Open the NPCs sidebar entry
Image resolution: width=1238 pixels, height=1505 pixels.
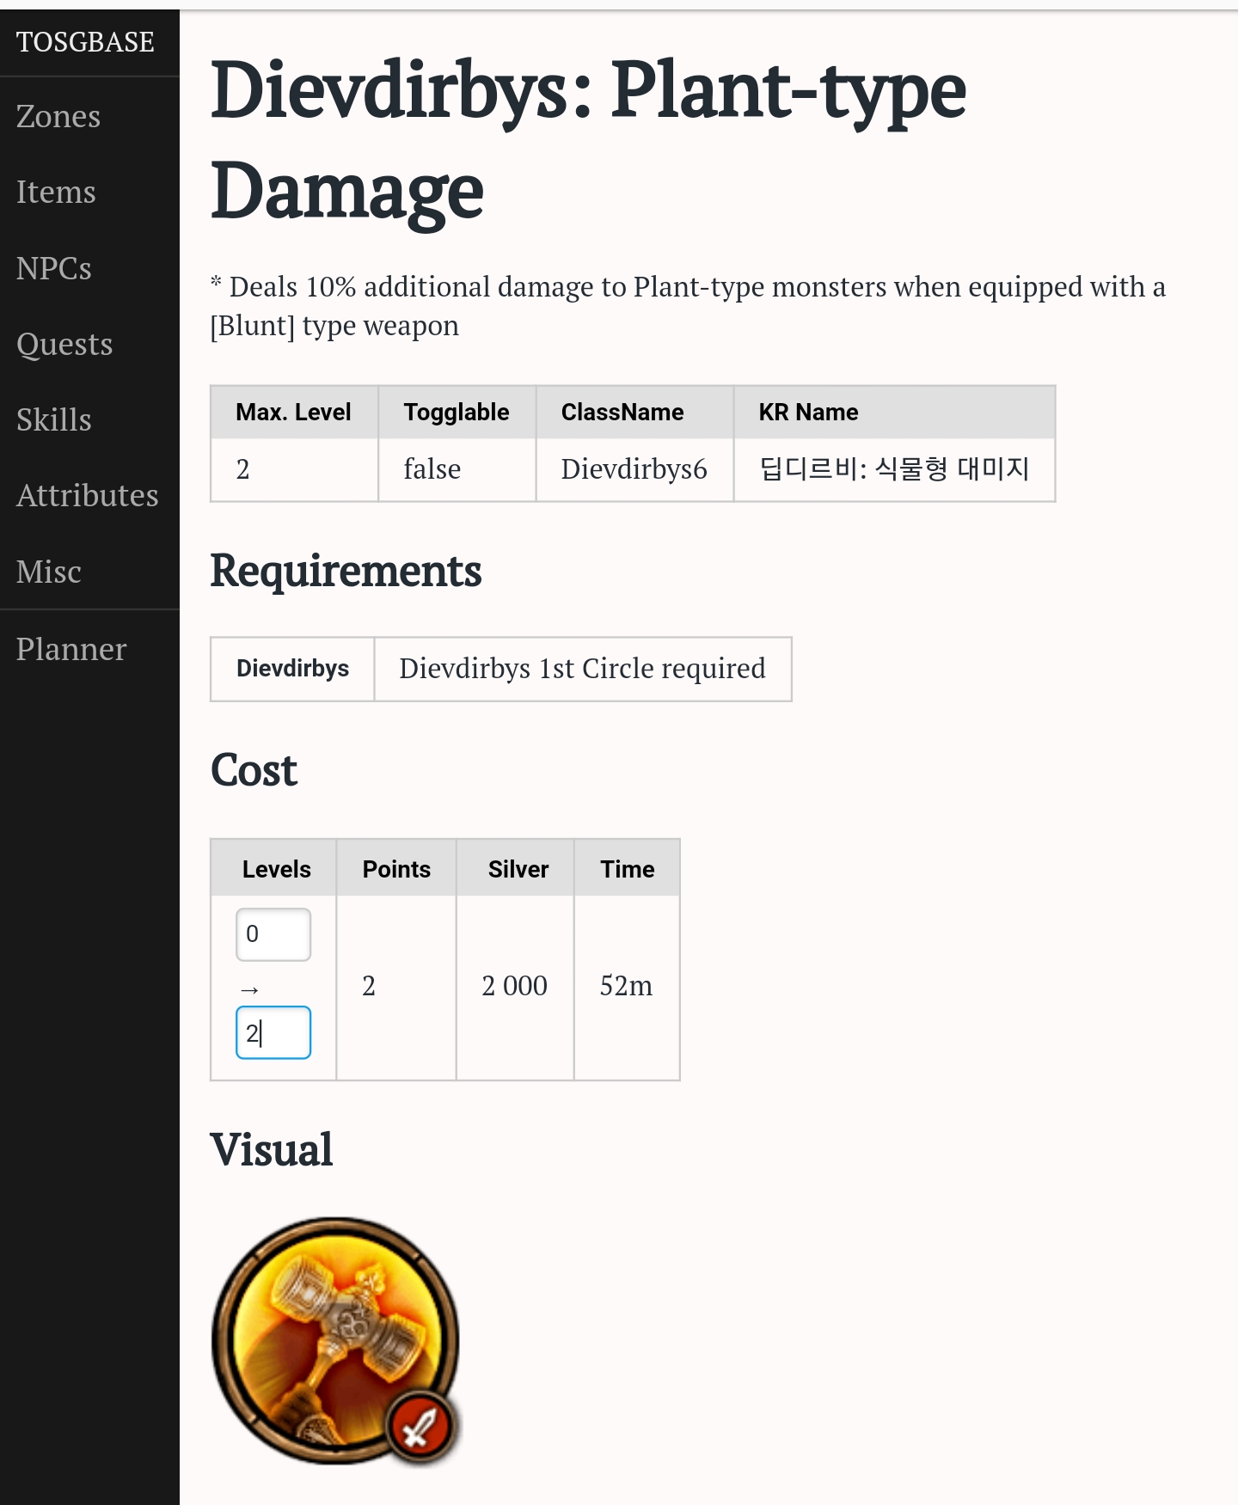tap(53, 268)
